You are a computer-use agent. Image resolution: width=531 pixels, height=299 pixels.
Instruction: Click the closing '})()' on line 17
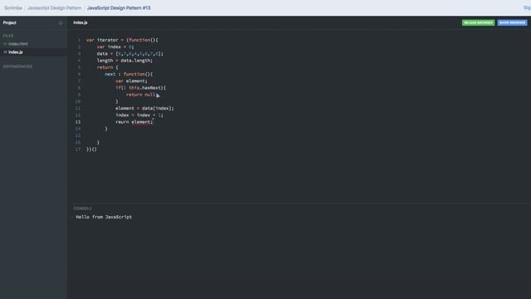(91, 149)
